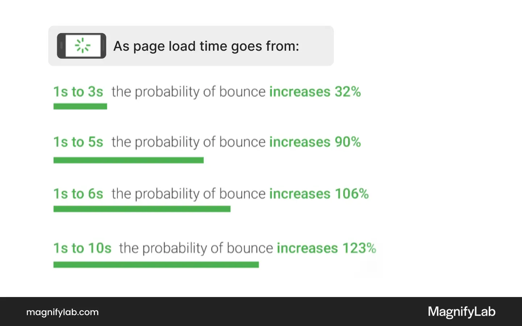
Task: Click 'the probability of bounce' in the 3s row
Action: pos(188,92)
